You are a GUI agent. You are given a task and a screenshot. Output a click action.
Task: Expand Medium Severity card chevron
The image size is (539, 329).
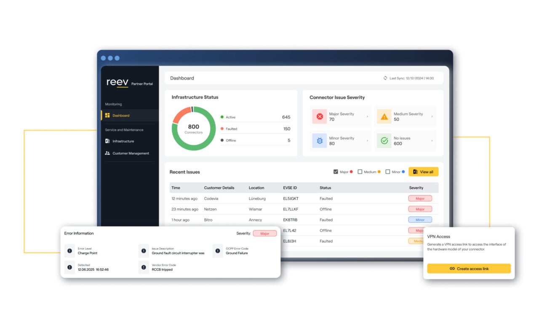432,117
